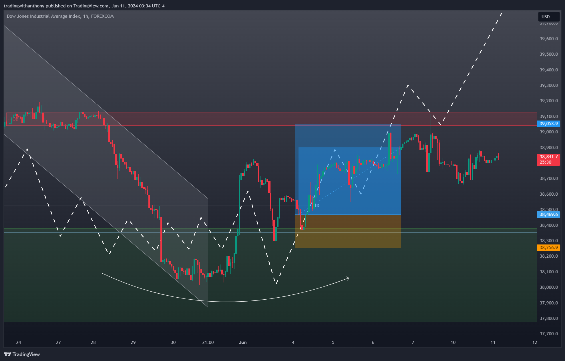The height and width of the screenshot is (361, 565).
Task: Click the Jun date axis label
Action: [x=243, y=342]
